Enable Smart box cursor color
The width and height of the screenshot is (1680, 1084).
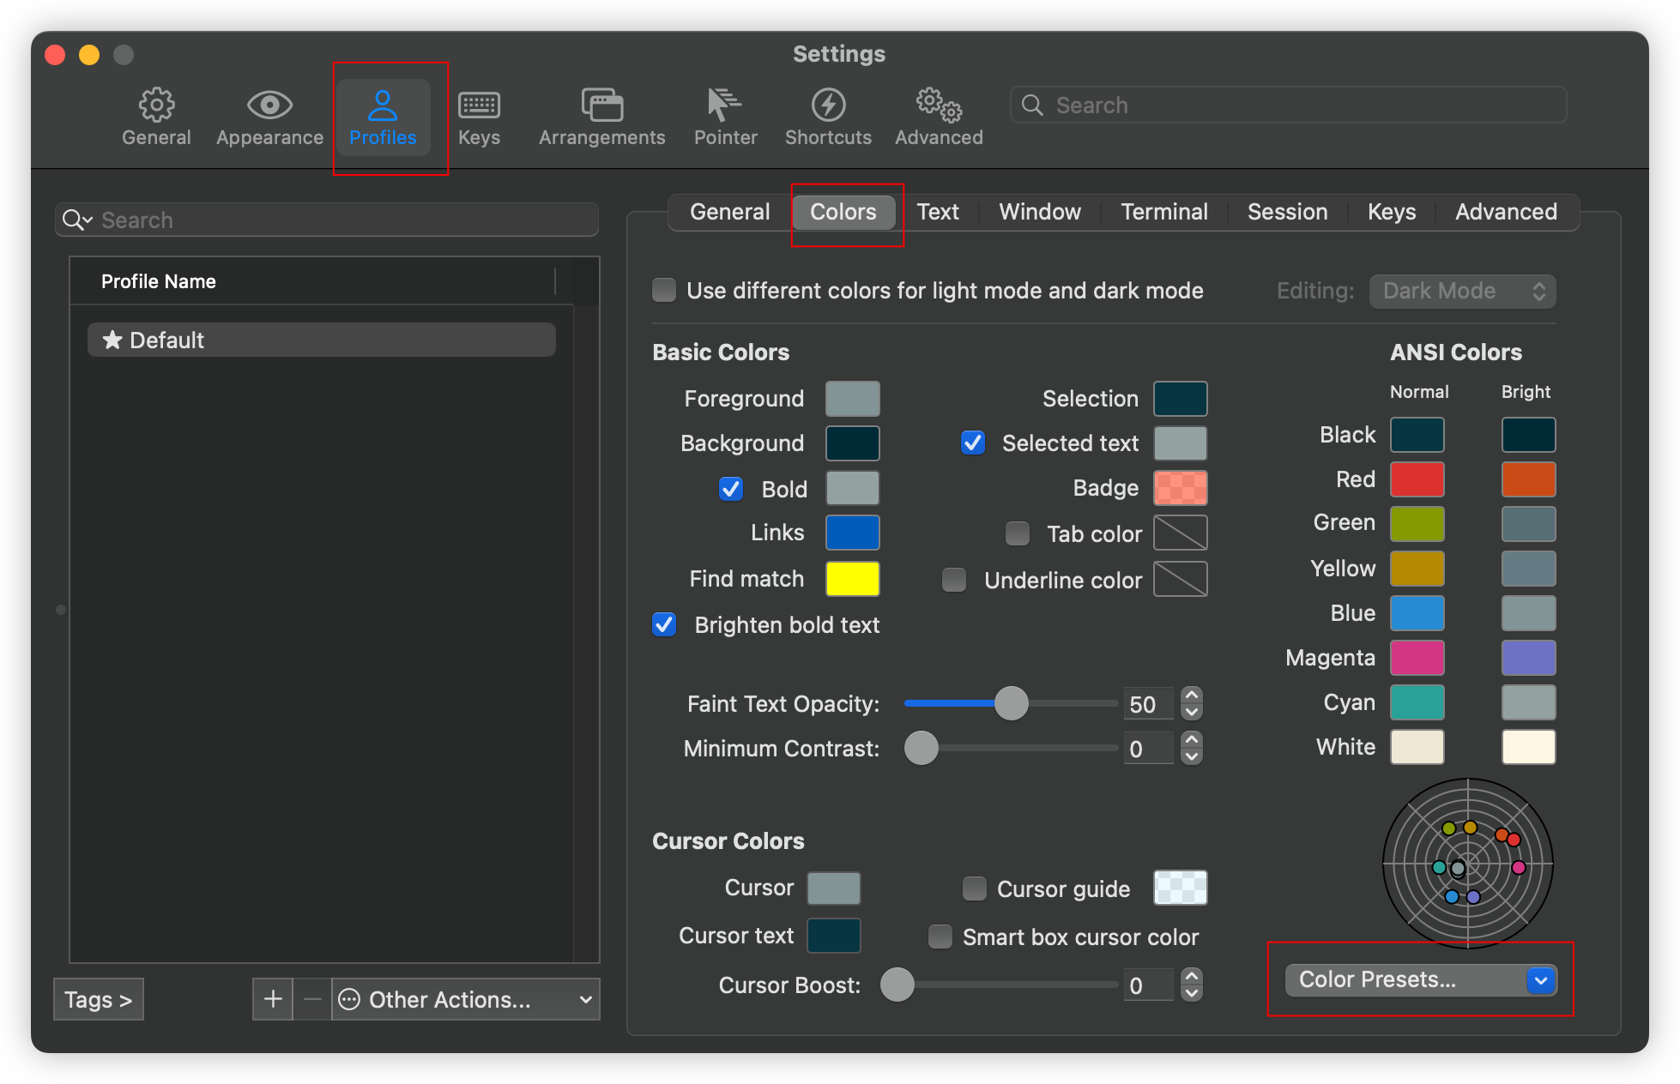pos(940,936)
